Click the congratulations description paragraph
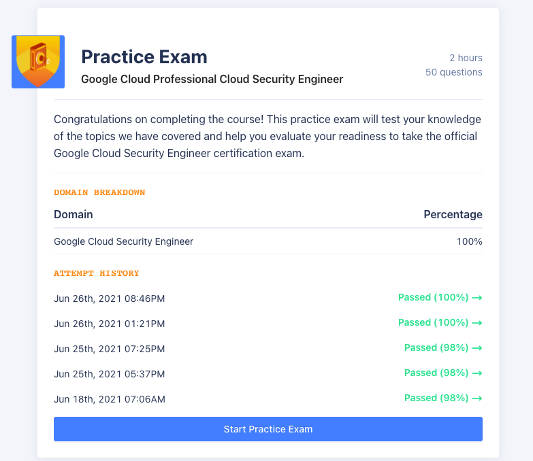 pos(268,136)
